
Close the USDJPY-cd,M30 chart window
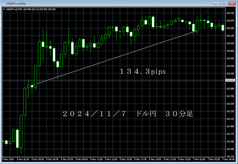(232, 4)
